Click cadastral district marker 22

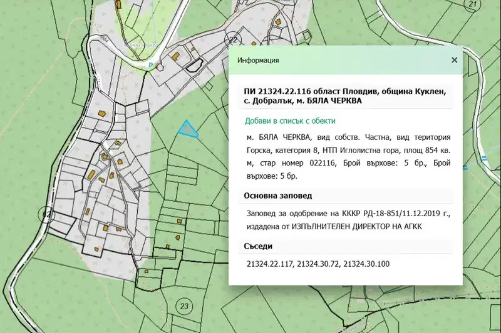tap(233, 40)
